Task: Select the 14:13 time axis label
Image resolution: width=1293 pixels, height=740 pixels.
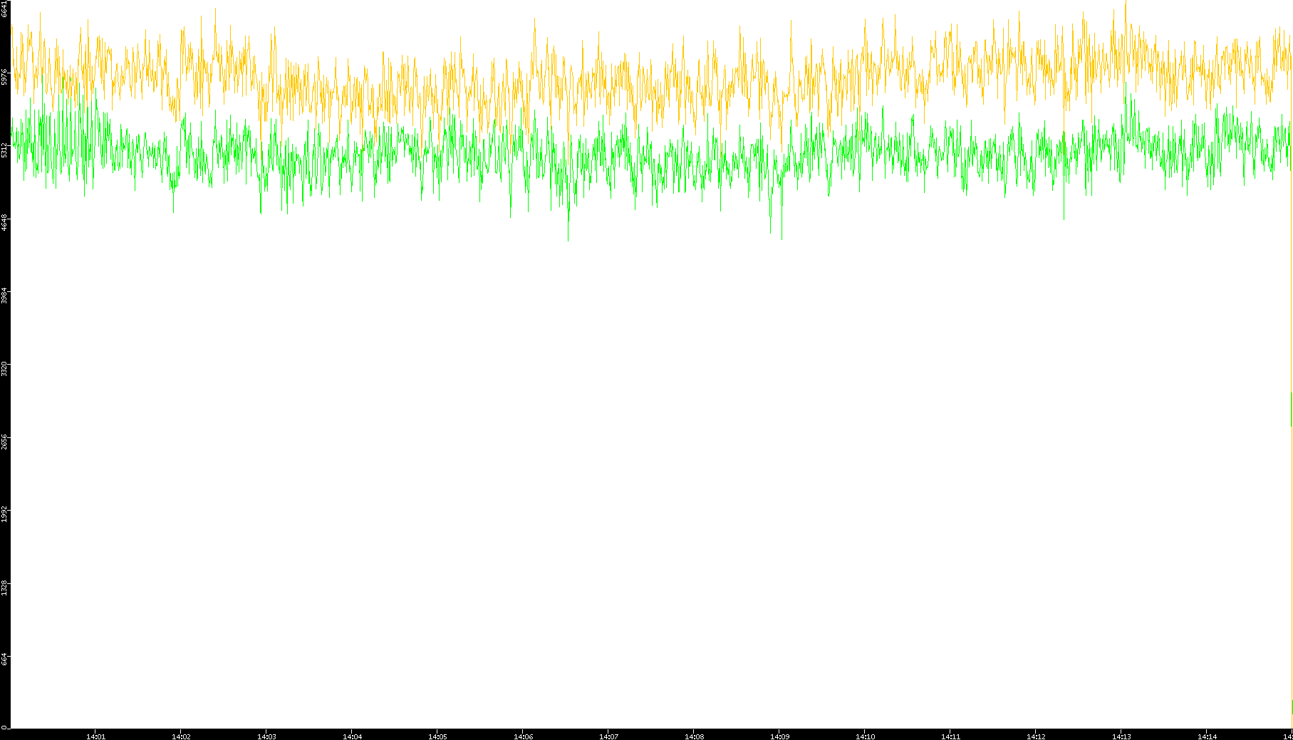Action: (1121, 736)
